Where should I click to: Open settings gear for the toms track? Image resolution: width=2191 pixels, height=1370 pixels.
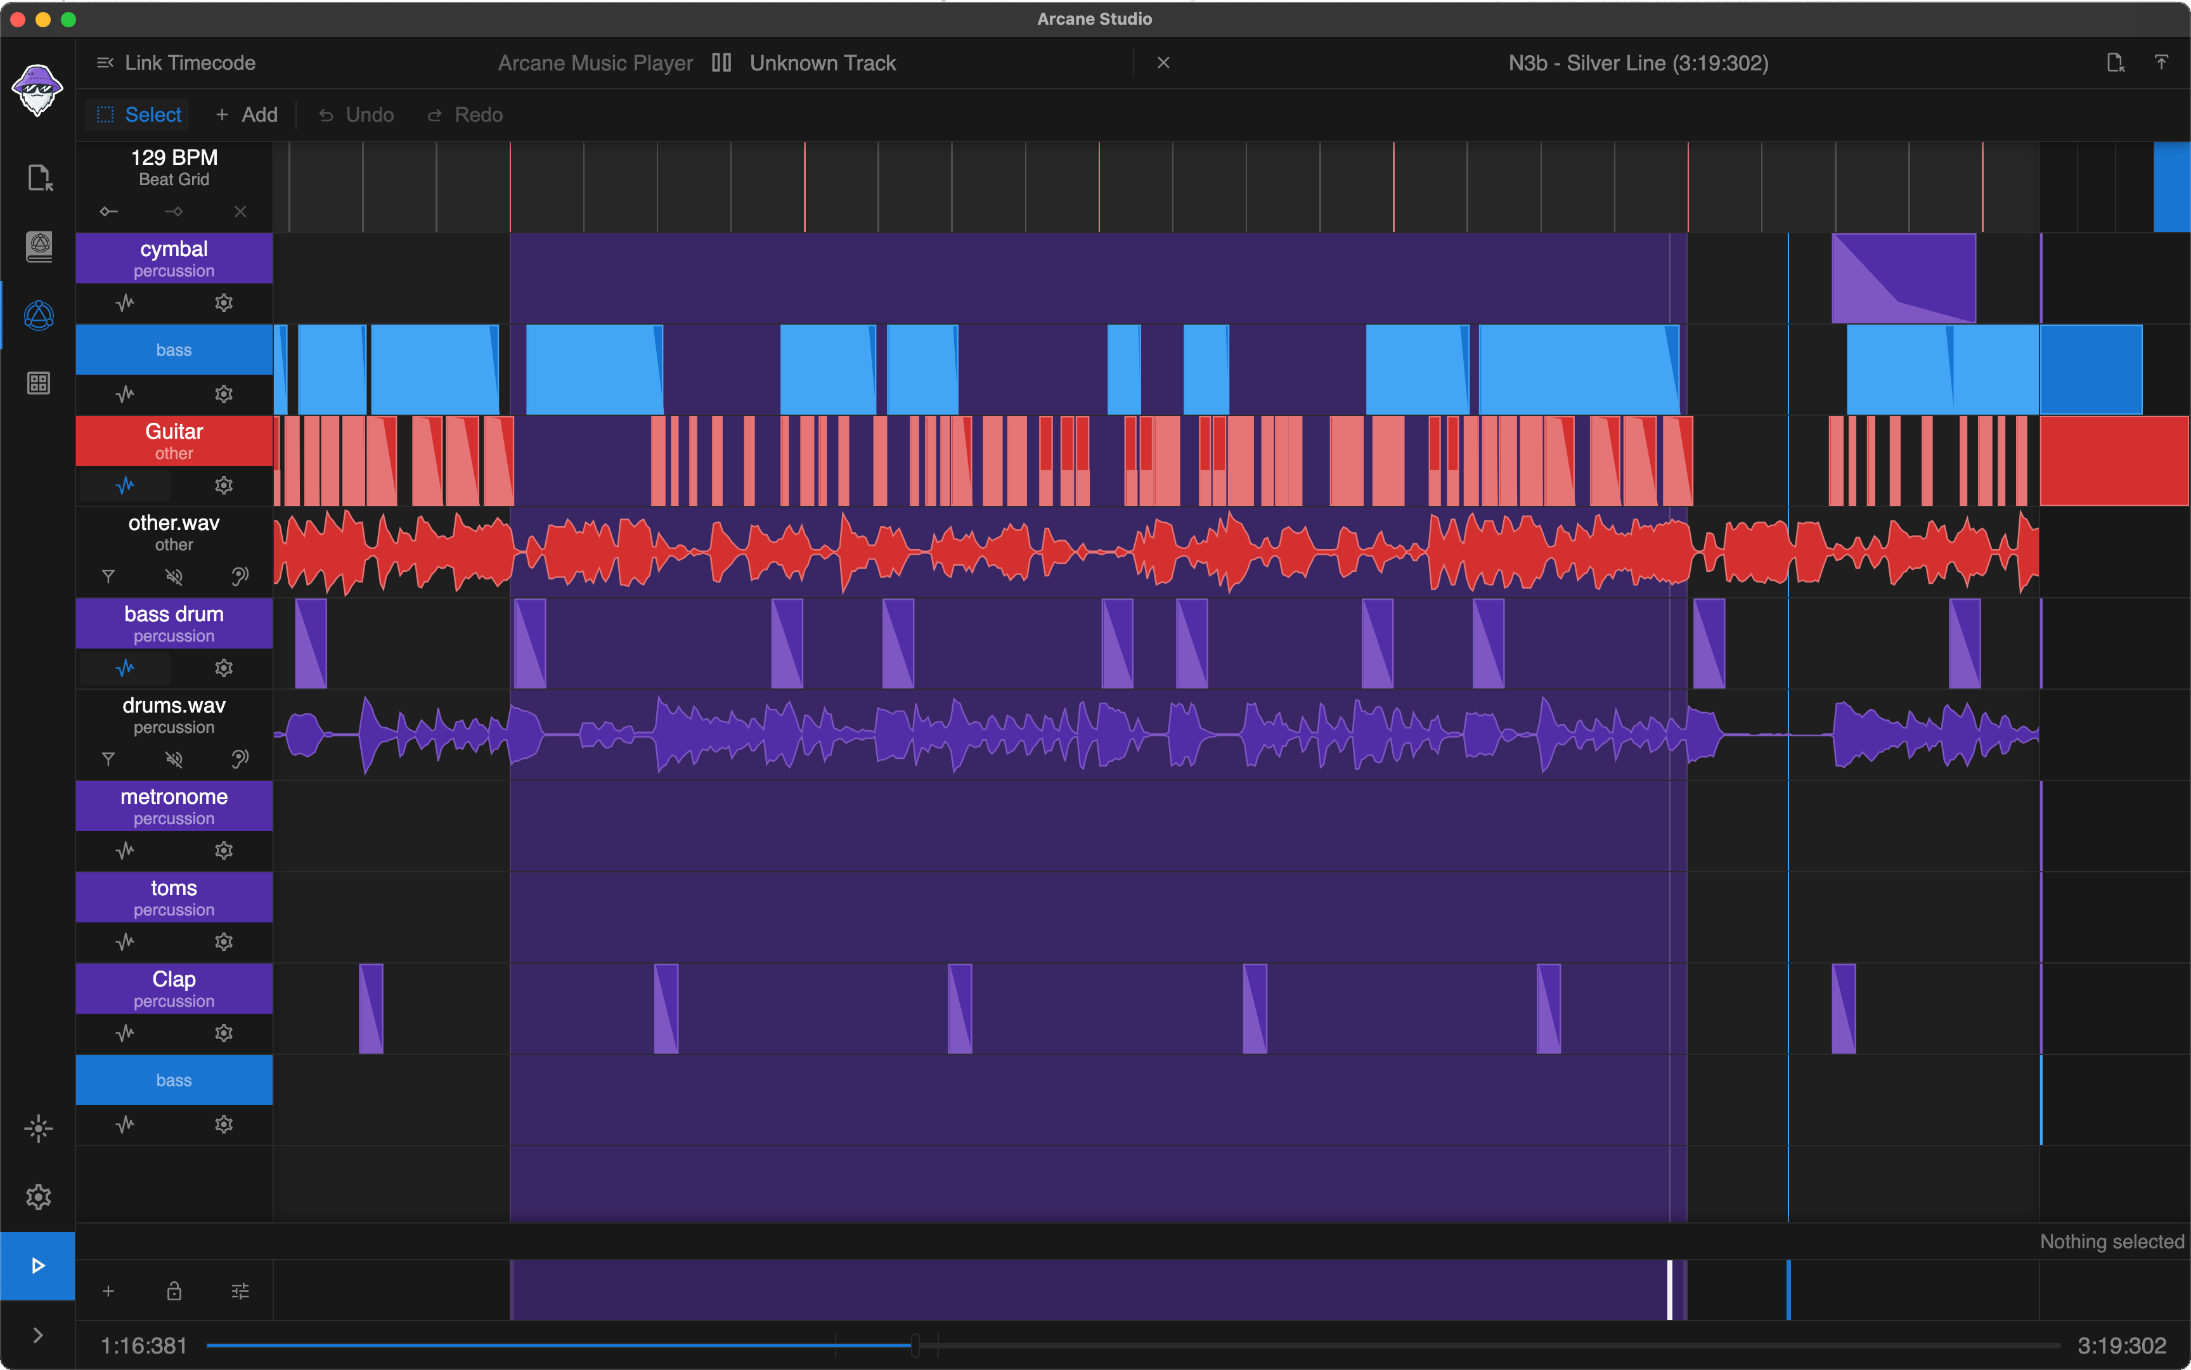pyautogui.click(x=224, y=942)
